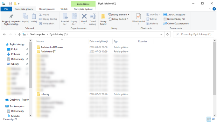Click navigation pane scroll down arrow
The image size is (217, 122).
click(31, 115)
